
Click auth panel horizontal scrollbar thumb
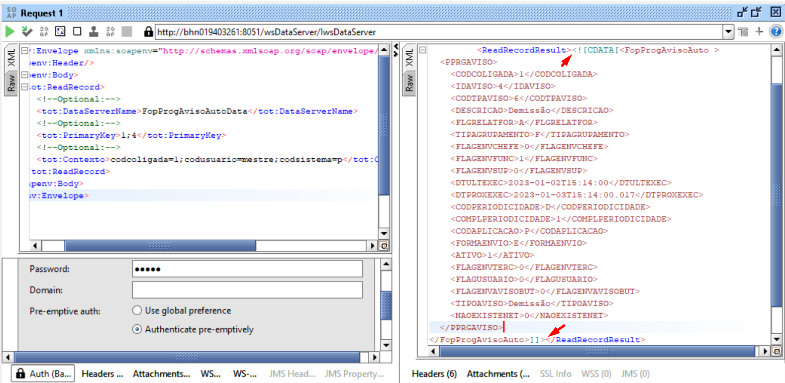(x=187, y=357)
